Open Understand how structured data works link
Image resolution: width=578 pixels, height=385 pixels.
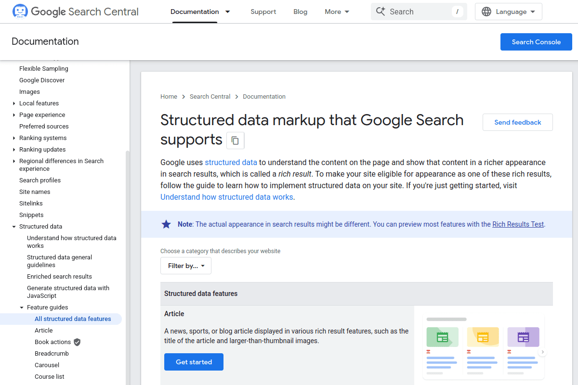point(227,197)
